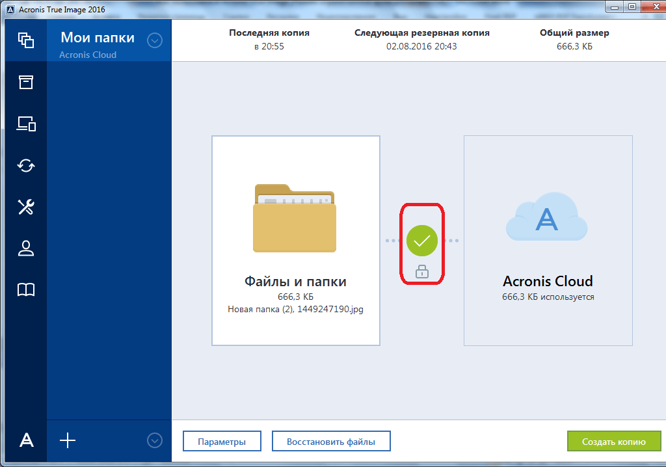This screenshot has height=467, width=666.
Task: Open the Archive section icon
Action: [x=26, y=82]
